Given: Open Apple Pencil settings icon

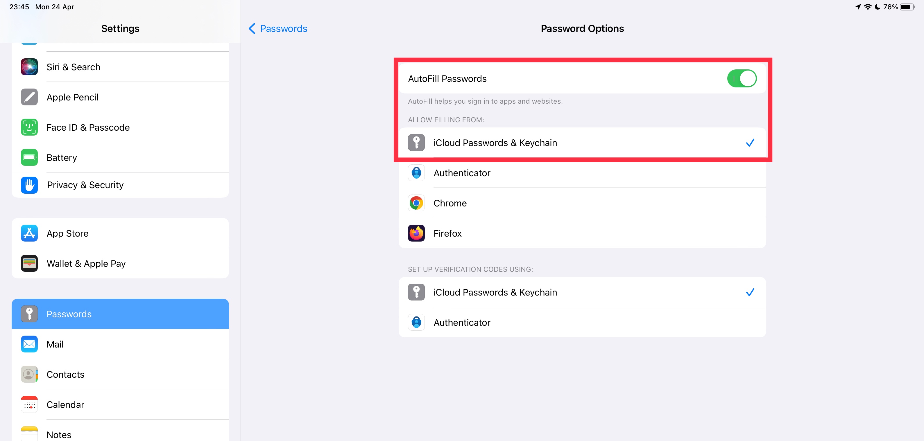Looking at the screenshot, I should (x=29, y=97).
